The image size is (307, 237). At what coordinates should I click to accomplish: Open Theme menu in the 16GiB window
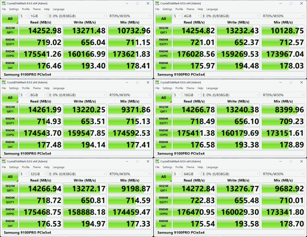click(x=190, y=88)
